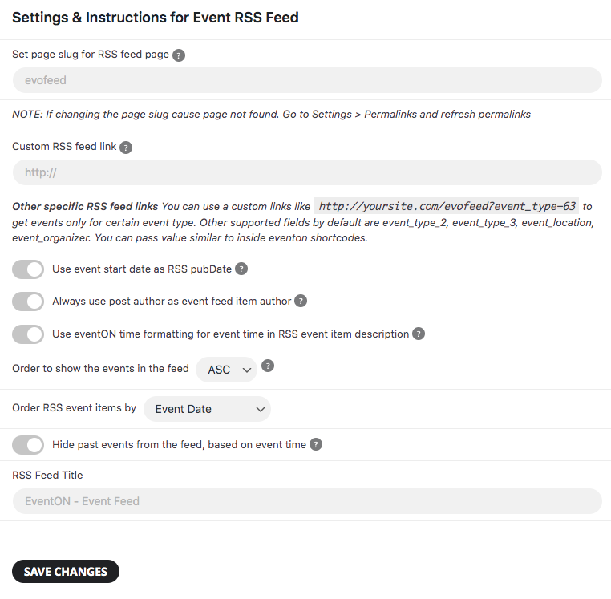611x599 pixels.
Task: Click the evofeed page slug field
Action: click(306, 80)
